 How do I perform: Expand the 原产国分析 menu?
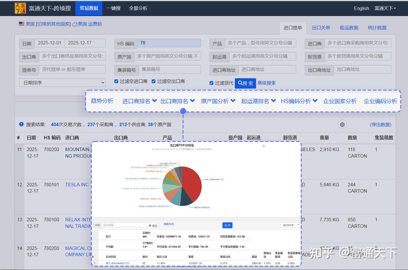click(x=218, y=101)
